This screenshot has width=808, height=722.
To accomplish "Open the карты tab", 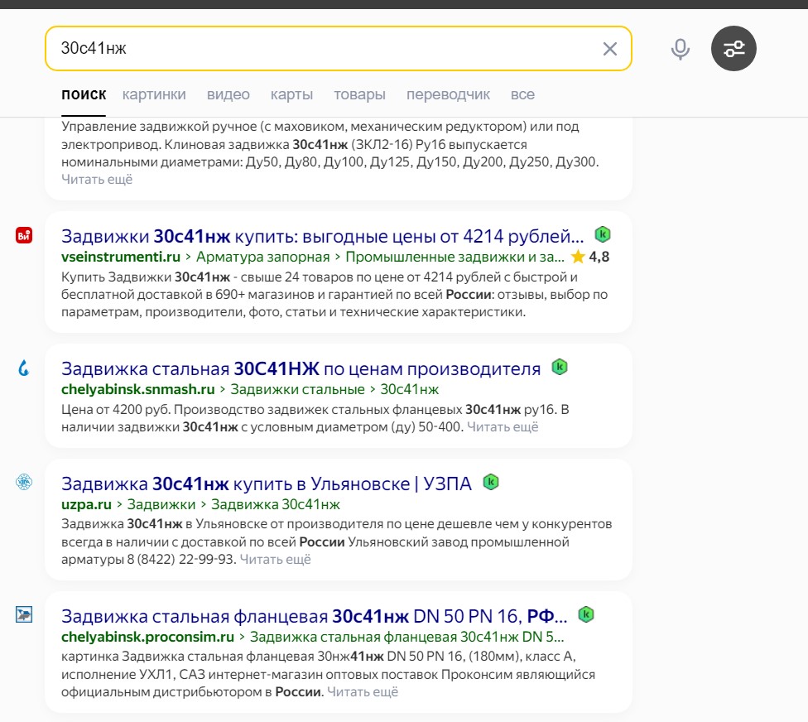I will pyautogui.click(x=291, y=94).
